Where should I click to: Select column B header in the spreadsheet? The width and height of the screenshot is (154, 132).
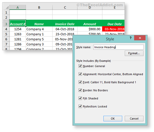click(x=39, y=7)
